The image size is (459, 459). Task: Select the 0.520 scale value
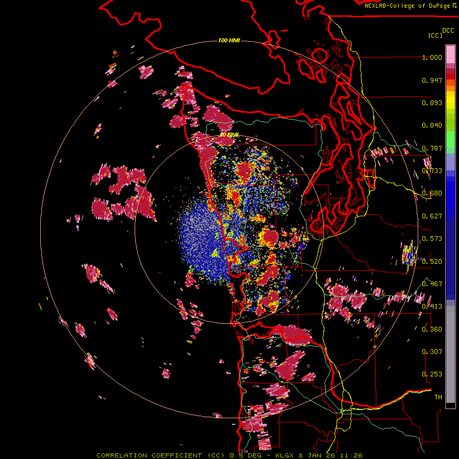pyautogui.click(x=432, y=261)
